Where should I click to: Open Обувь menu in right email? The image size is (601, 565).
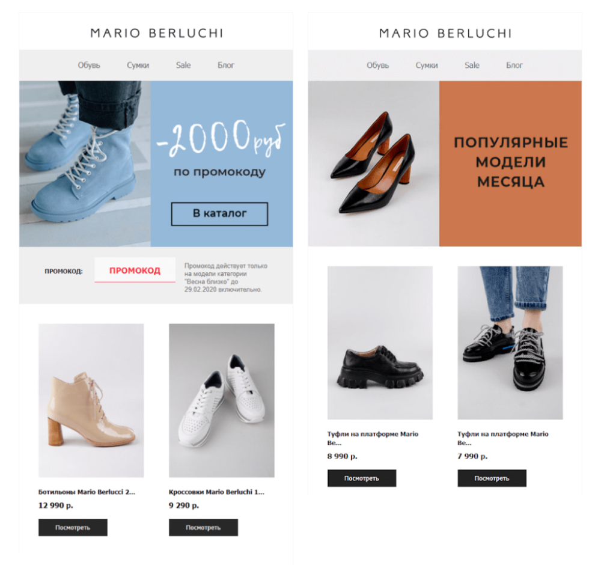coord(377,65)
